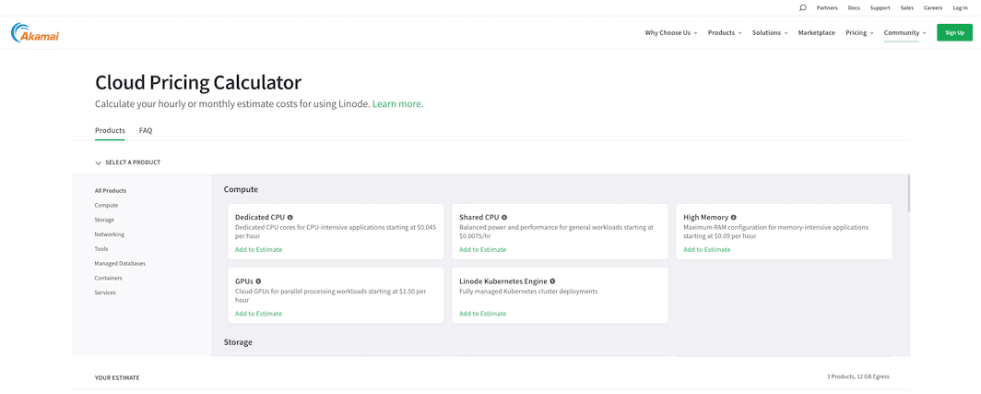Click info icon beside High Memory
The height and width of the screenshot is (394, 981).
[x=734, y=218]
